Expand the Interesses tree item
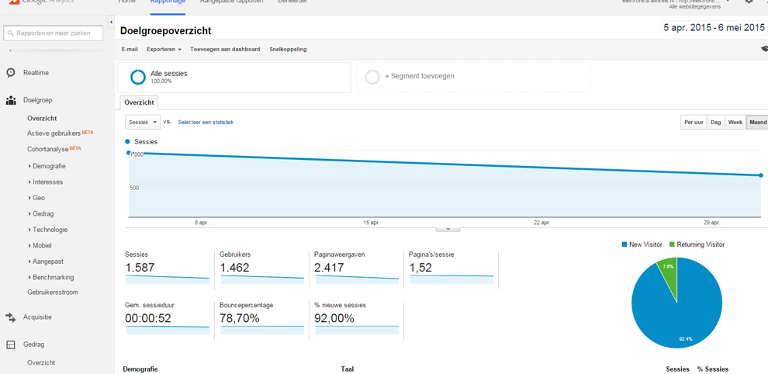This screenshot has width=768, height=374. coord(30,182)
